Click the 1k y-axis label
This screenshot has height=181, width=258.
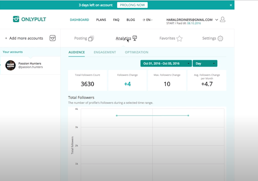(x=77, y=164)
